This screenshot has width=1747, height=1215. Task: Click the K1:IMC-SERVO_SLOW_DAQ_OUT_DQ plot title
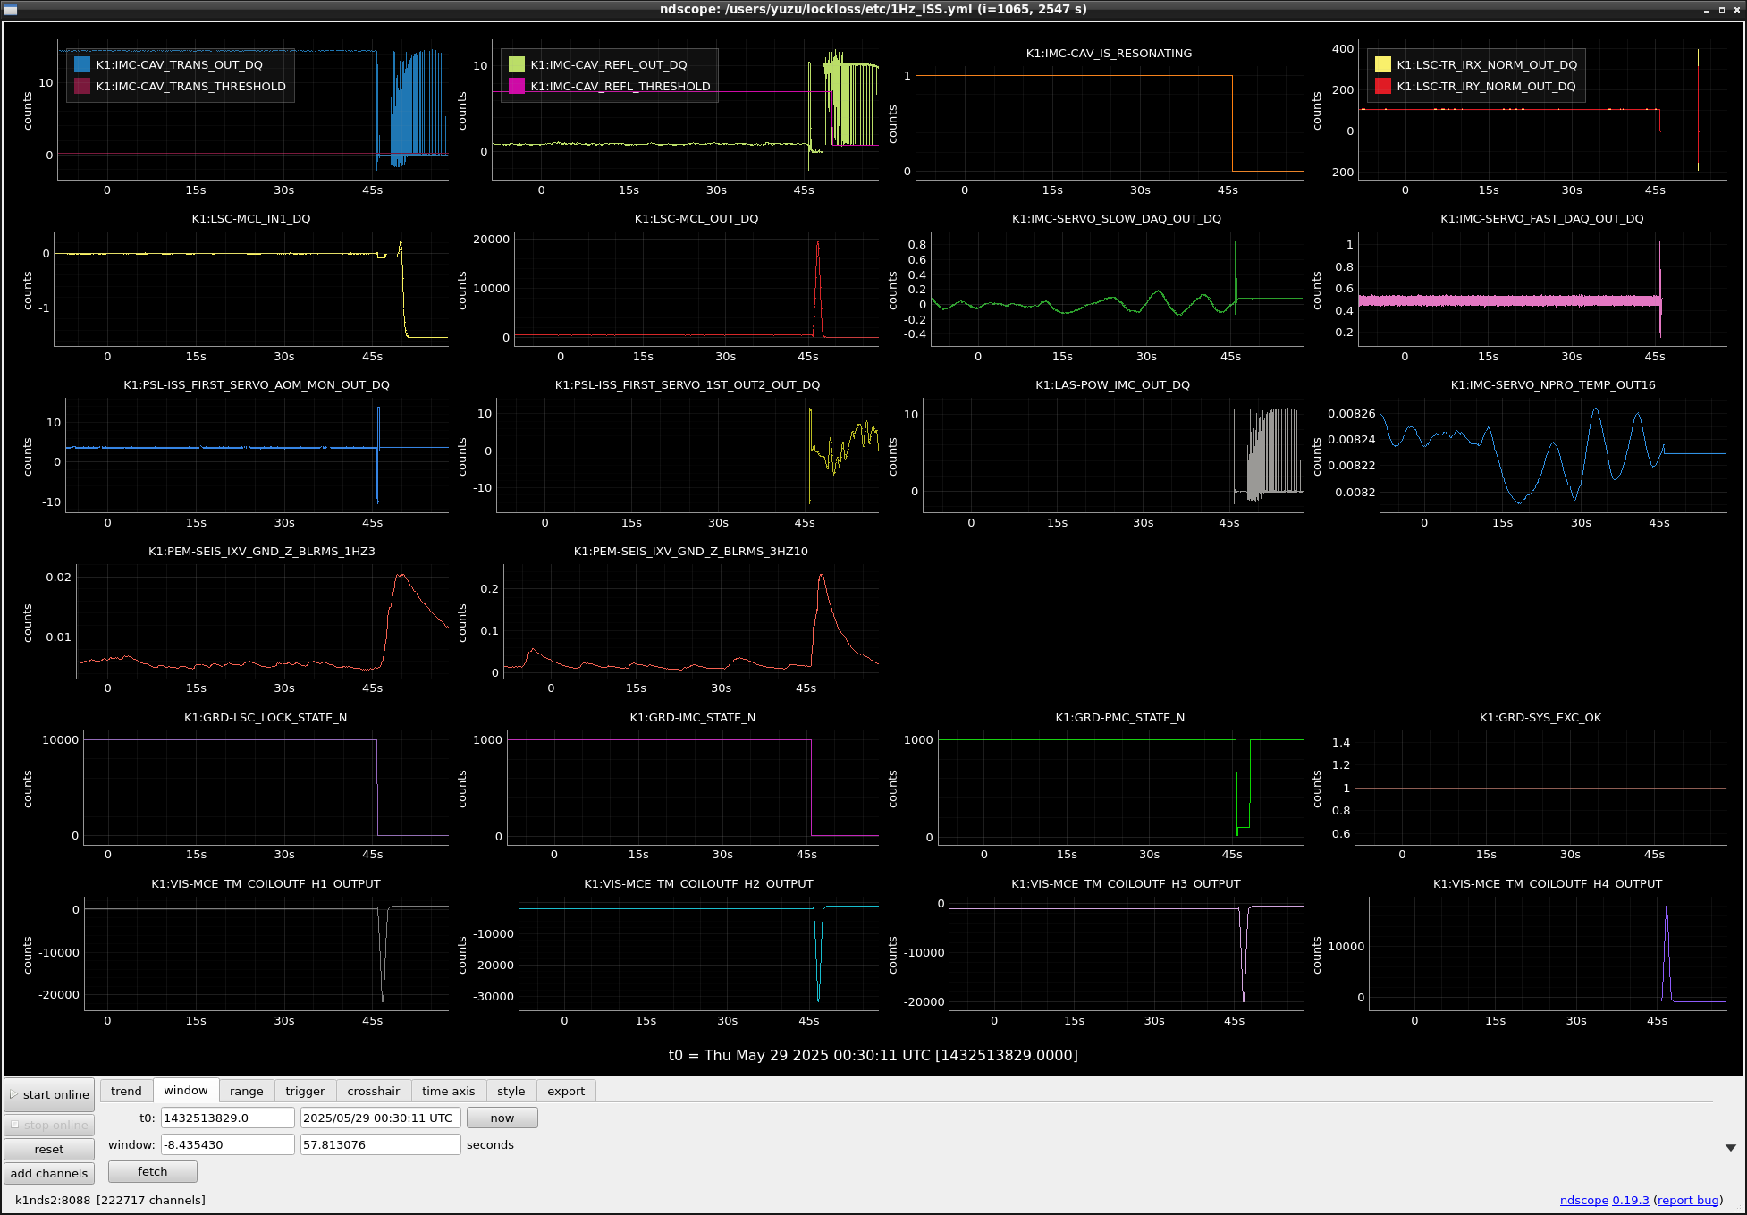(1117, 218)
